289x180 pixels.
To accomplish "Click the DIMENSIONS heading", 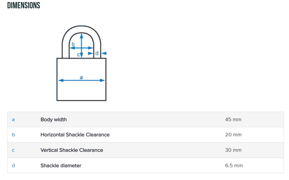I will coord(24,5).
